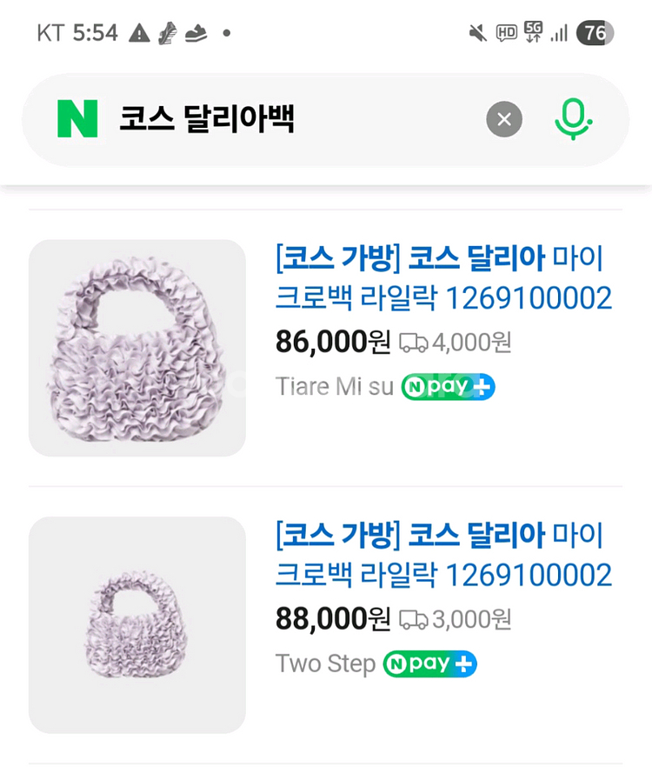Tap the green Naver N logo
The width and height of the screenshot is (652, 767).
coord(77,118)
